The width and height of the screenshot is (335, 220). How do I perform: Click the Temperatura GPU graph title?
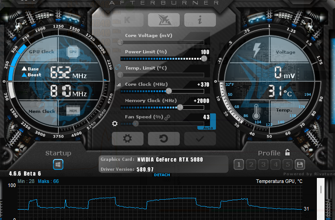pyautogui.click(x=279, y=181)
